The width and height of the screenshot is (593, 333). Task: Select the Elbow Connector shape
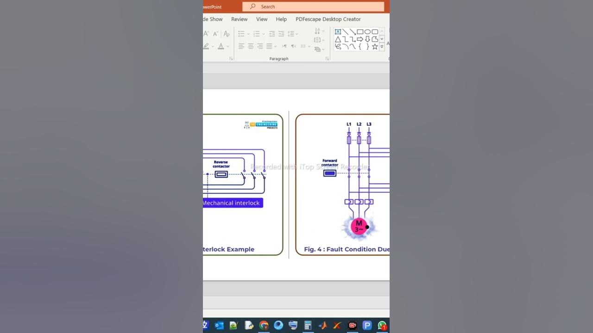[345, 39]
